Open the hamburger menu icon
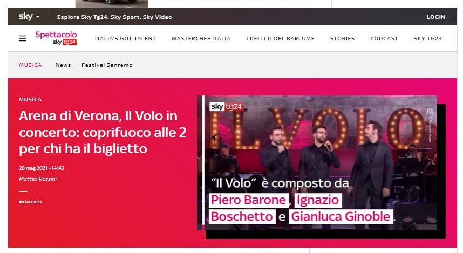463x253 pixels. point(23,38)
